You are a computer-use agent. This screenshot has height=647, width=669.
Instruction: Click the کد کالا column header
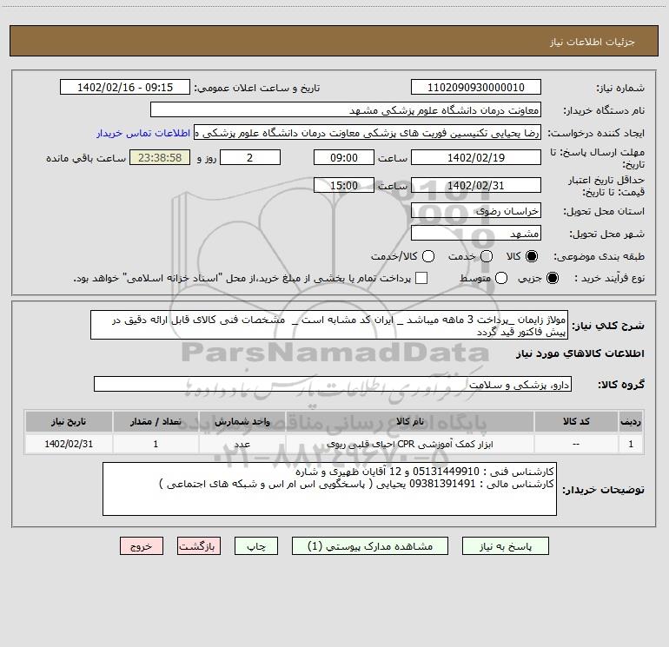pyautogui.click(x=576, y=421)
